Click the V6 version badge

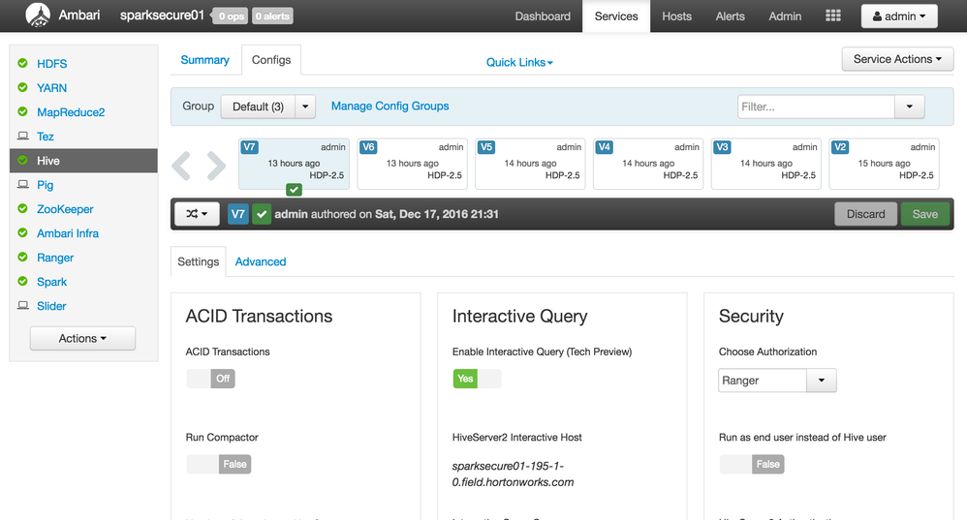coord(368,147)
